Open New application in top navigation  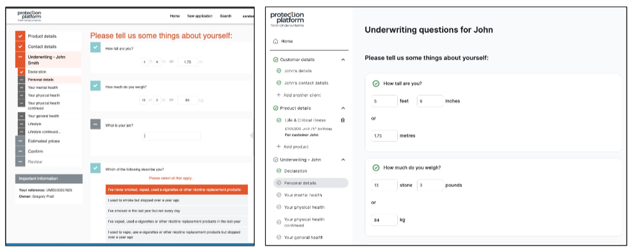[x=200, y=16]
